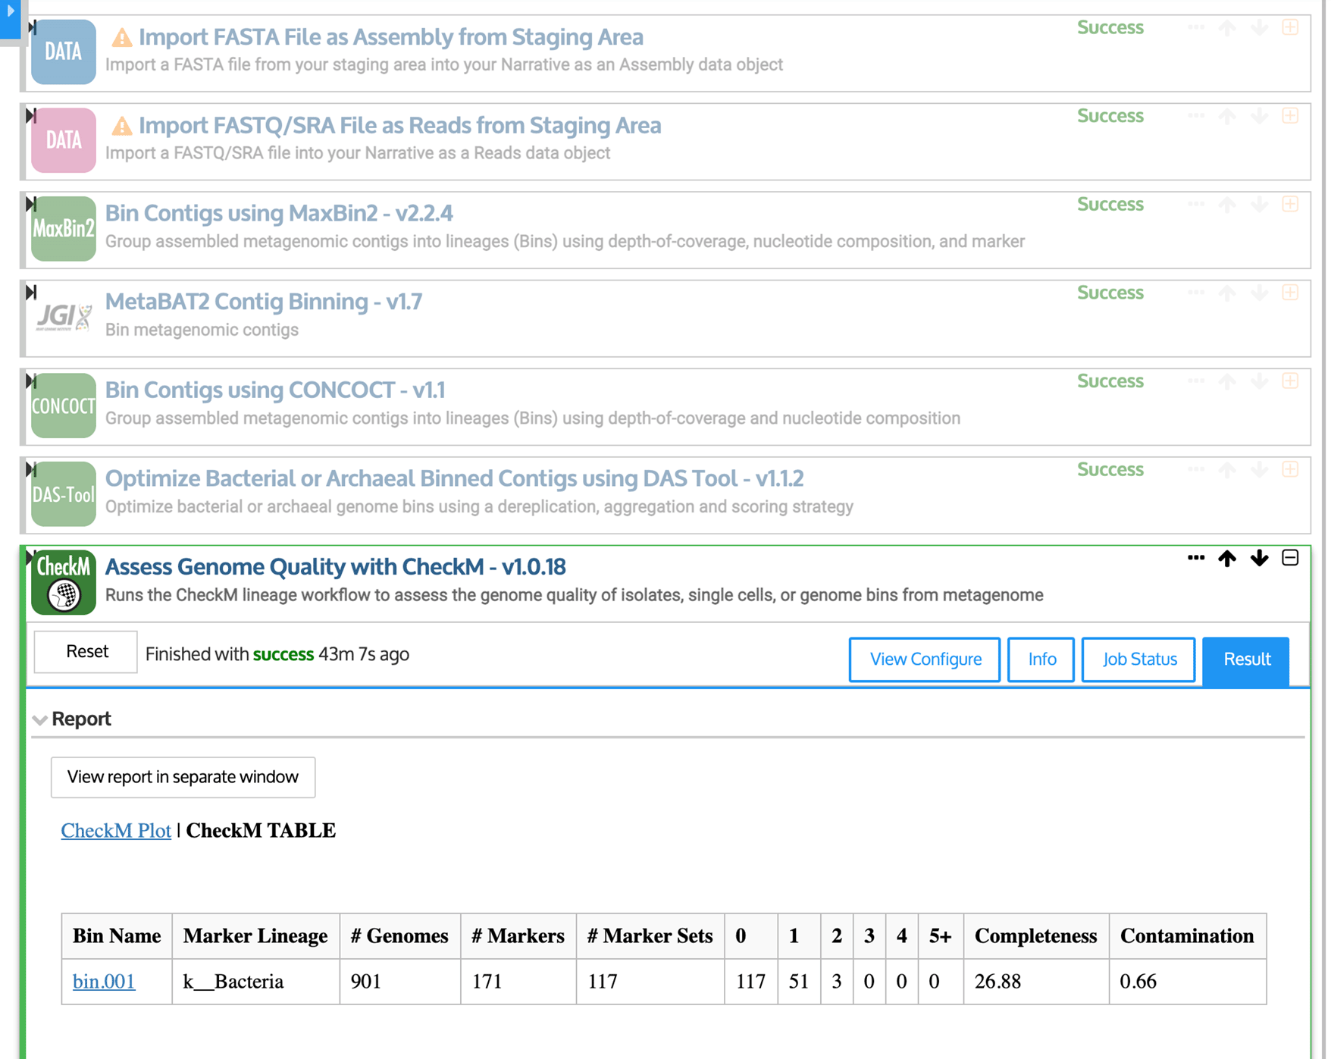
Task: Click the contamination value 0.66
Action: 1138,982
